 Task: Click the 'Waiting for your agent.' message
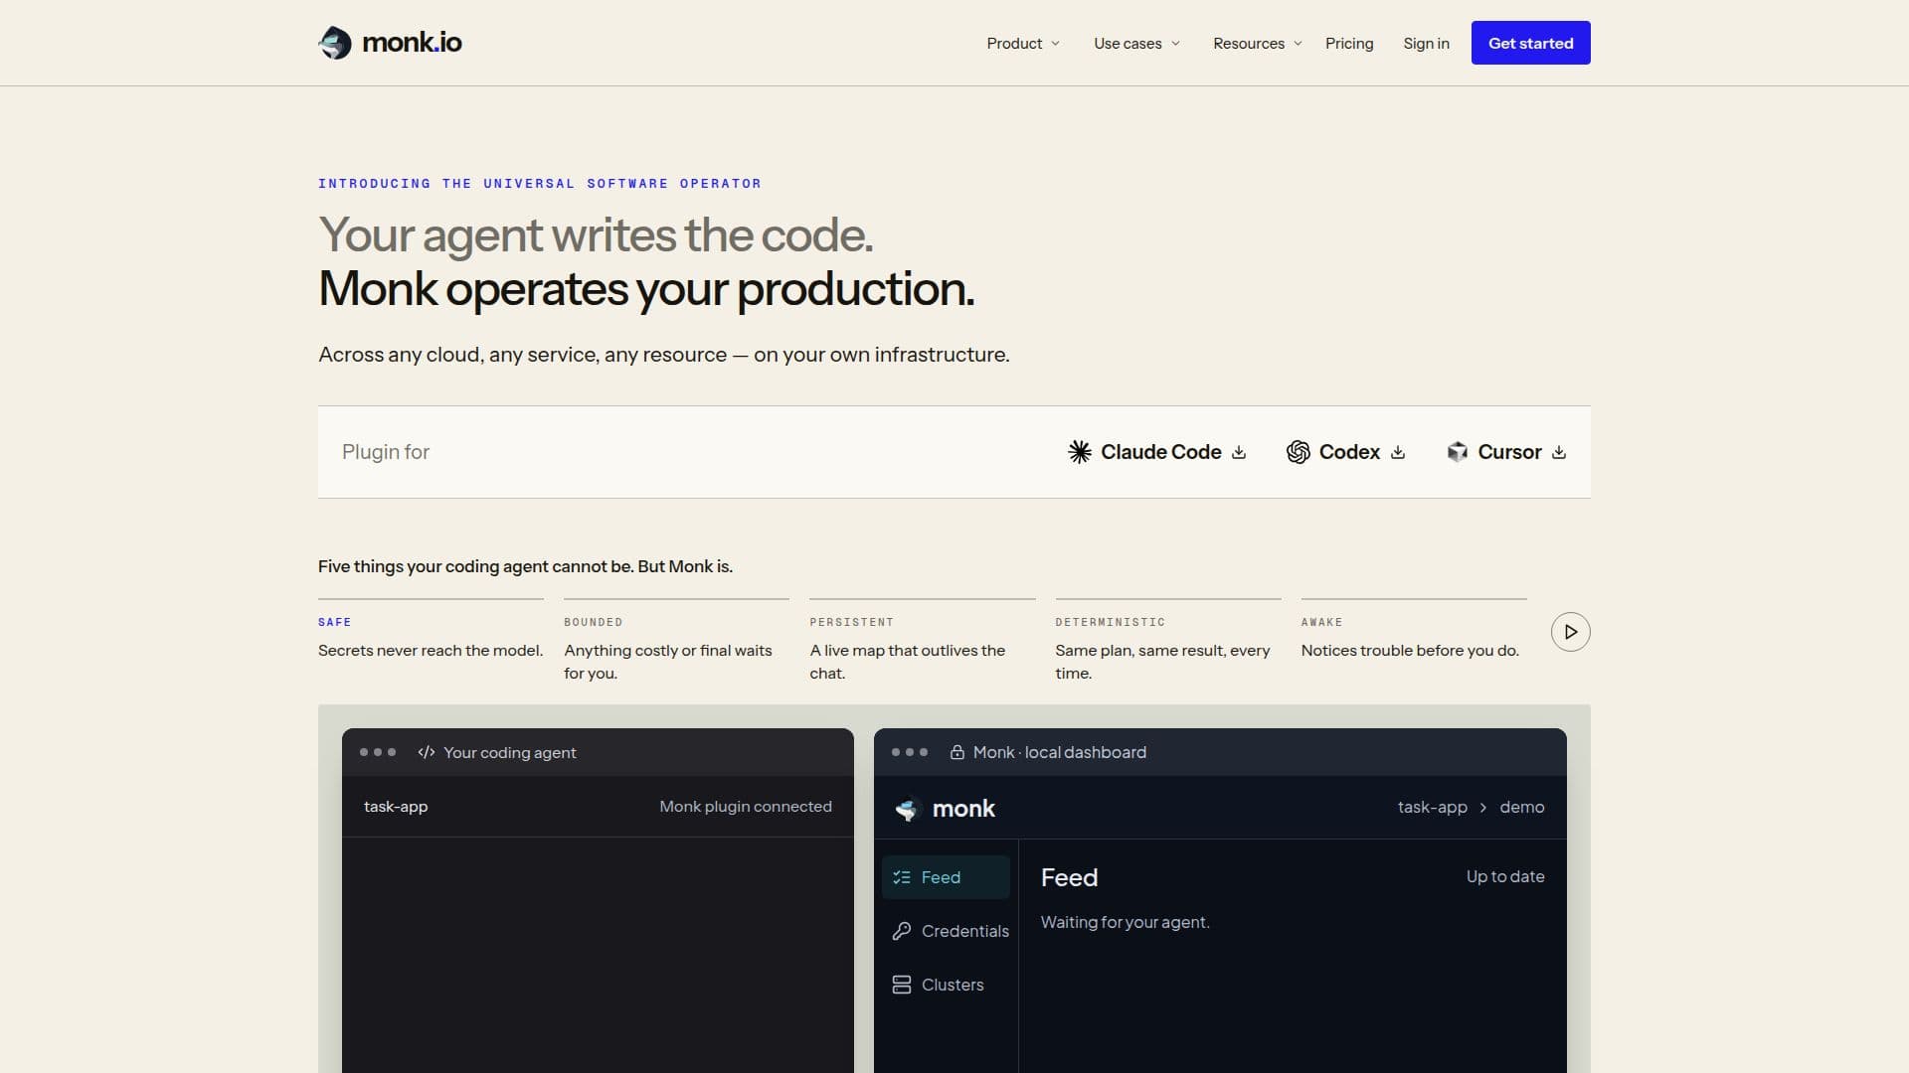[1126, 922]
